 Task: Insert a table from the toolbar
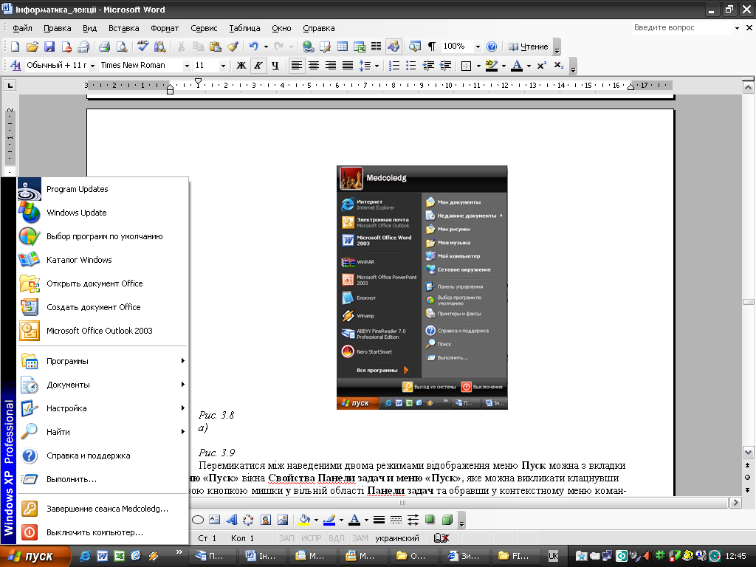pos(343,47)
